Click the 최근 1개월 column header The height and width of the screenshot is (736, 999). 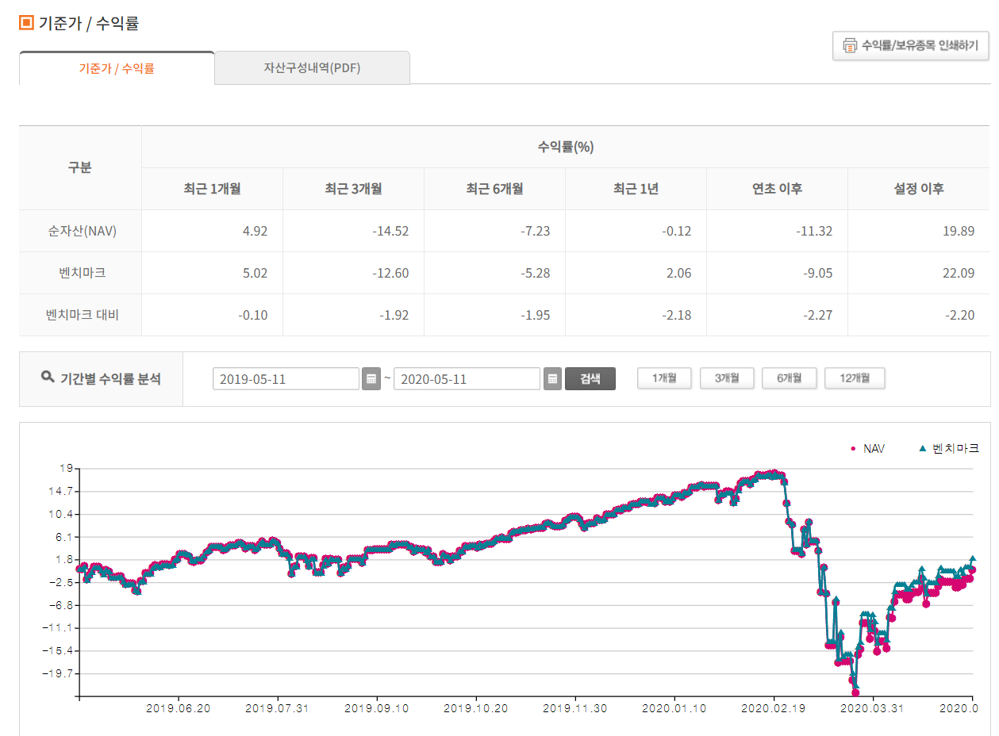pyautogui.click(x=212, y=189)
